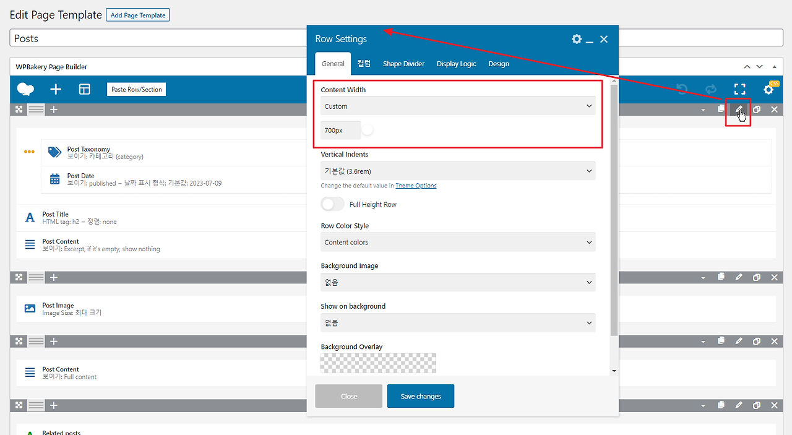
Task: Select the Post Content Excerpt element
Action: [396, 245]
